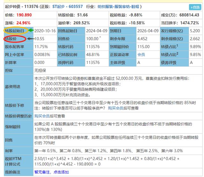Click the 转债占比2 value 9.85%
Screen dimensions: 204x177
click(x=195, y=55)
